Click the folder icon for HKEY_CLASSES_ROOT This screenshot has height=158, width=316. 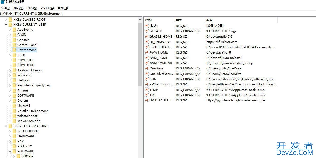(x=10, y=20)
